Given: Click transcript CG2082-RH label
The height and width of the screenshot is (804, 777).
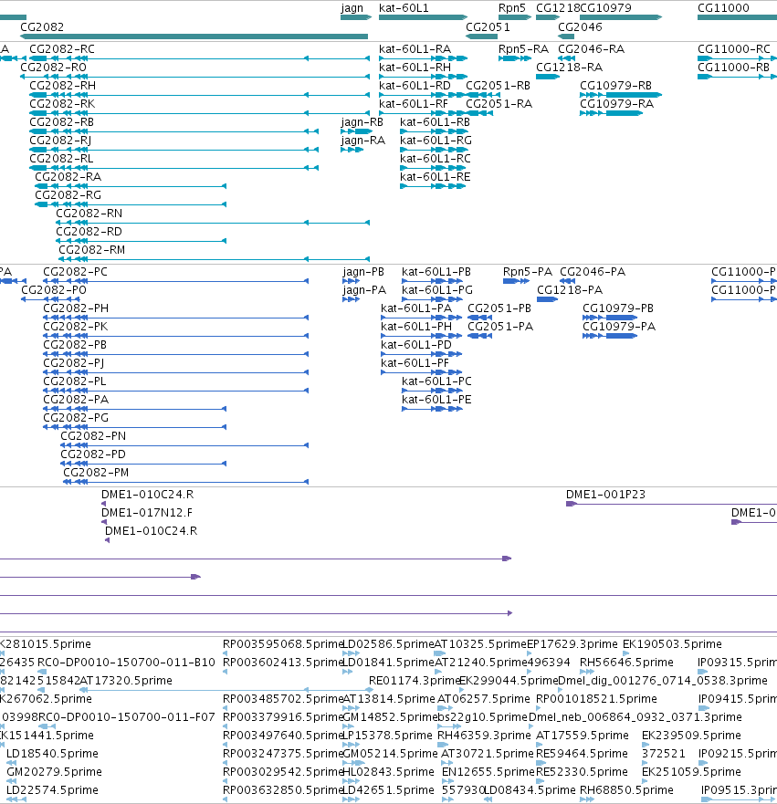Looking at the screenshot, I should coord(63,86).
